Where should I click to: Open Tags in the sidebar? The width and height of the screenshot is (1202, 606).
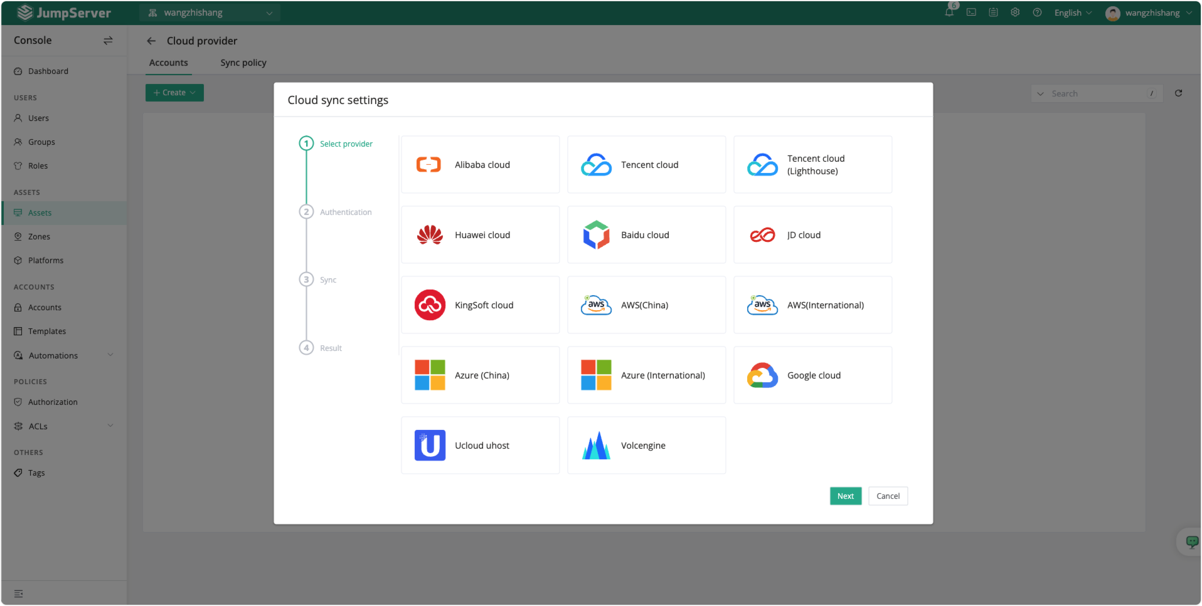(64, 473)
